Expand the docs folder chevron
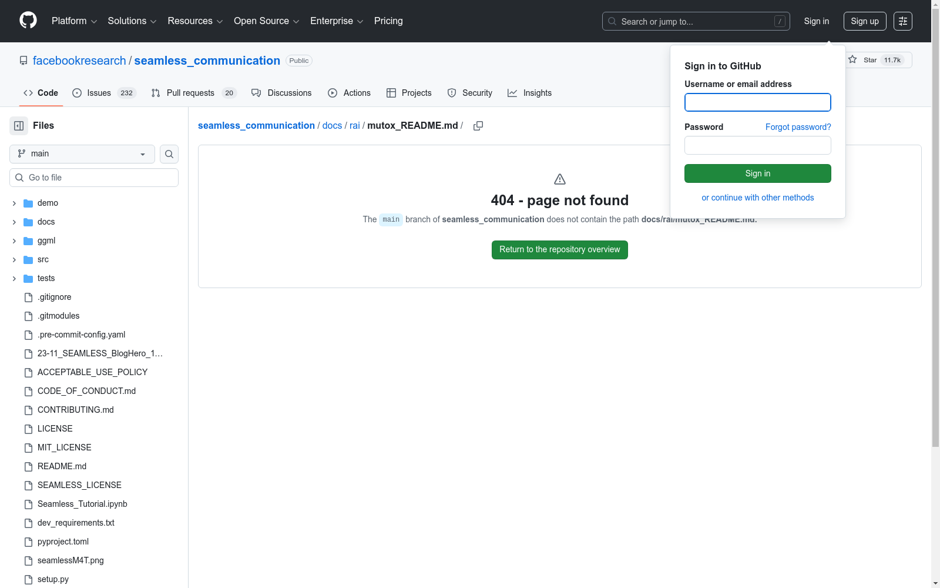This screenshot has height=588, width=940. tap(14, 222)
